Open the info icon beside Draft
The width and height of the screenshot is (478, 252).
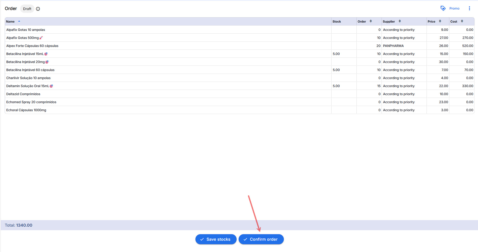pos(38,9)
